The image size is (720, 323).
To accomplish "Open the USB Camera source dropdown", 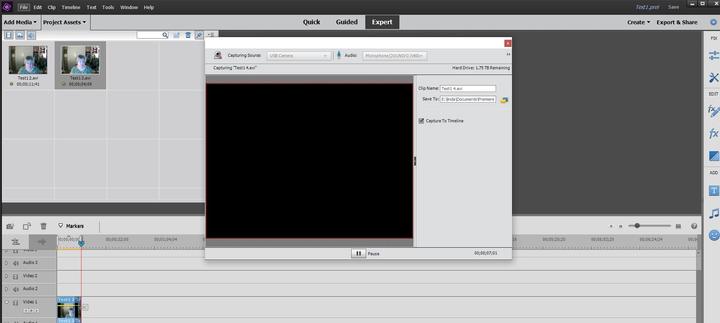I will coord(299,56).
